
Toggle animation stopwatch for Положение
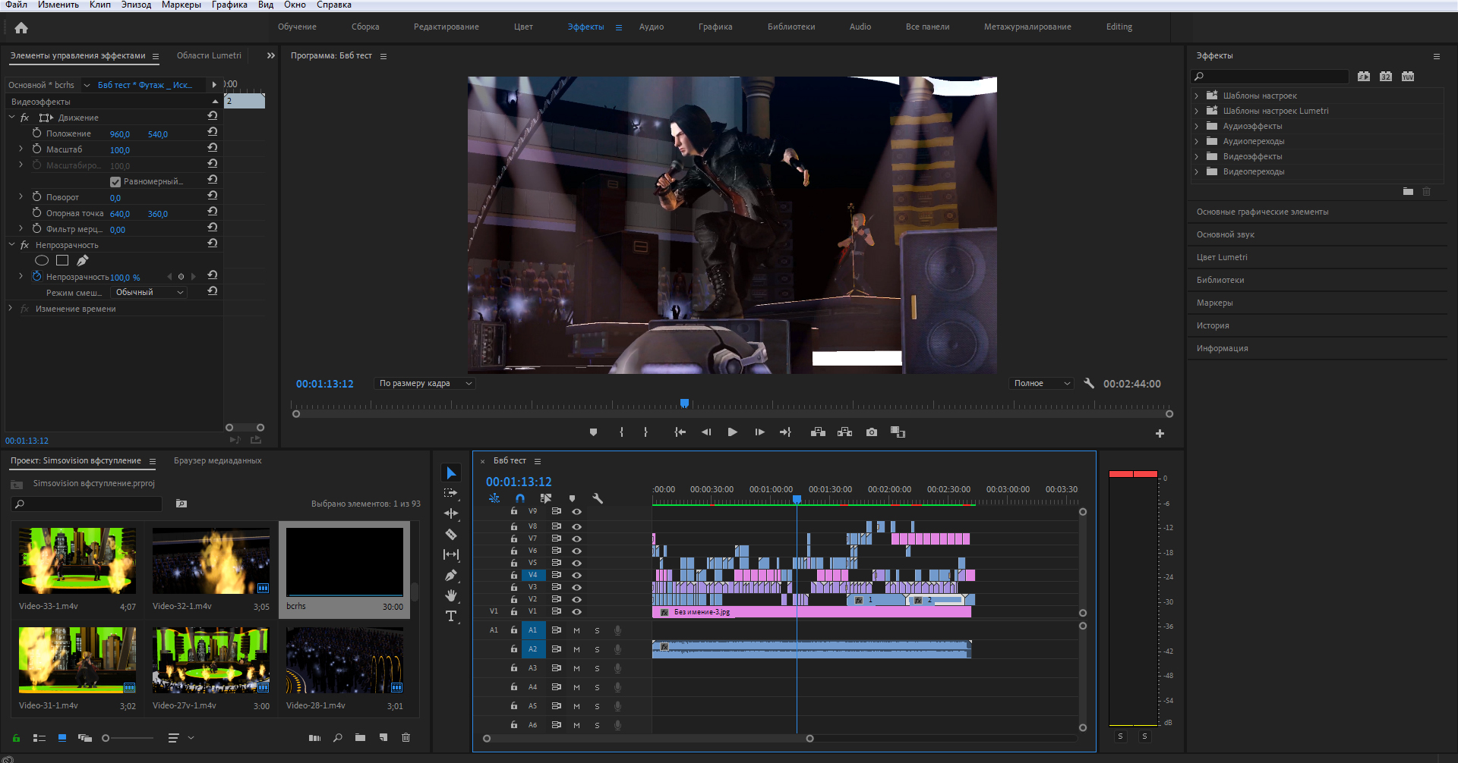[x=36, y=133]
